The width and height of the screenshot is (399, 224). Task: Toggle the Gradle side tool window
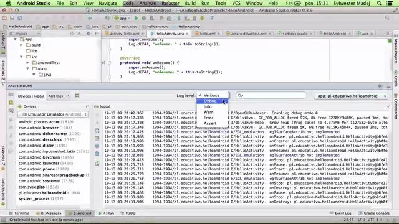point(396,79)
